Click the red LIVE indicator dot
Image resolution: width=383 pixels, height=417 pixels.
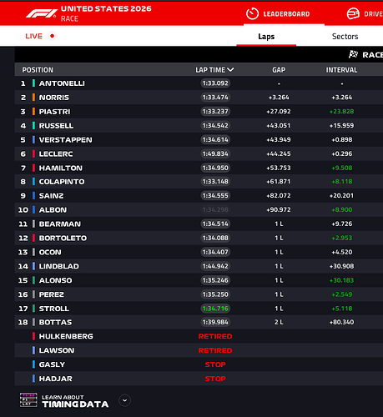[52, 36]
